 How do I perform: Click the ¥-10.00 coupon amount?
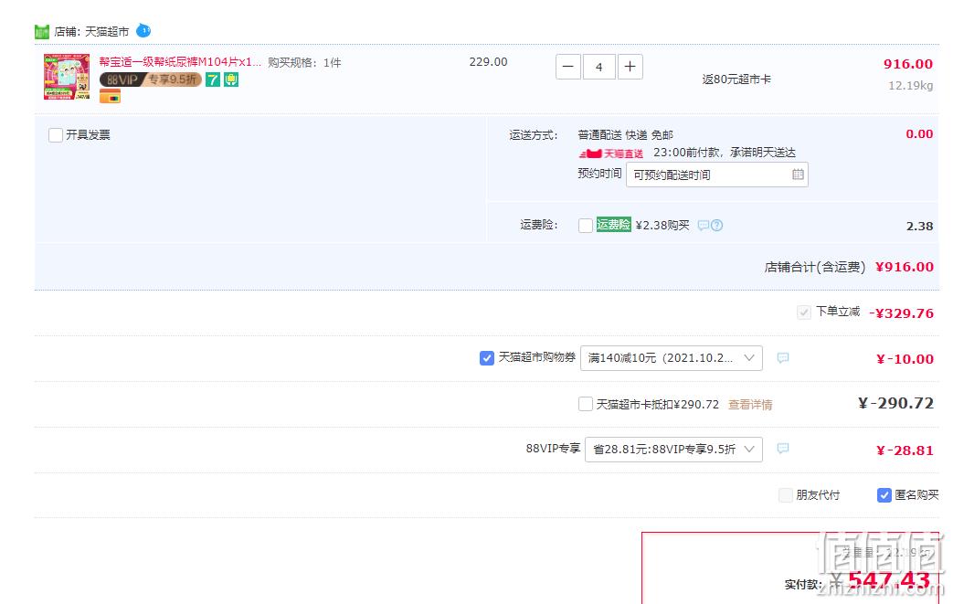point(905,359)
